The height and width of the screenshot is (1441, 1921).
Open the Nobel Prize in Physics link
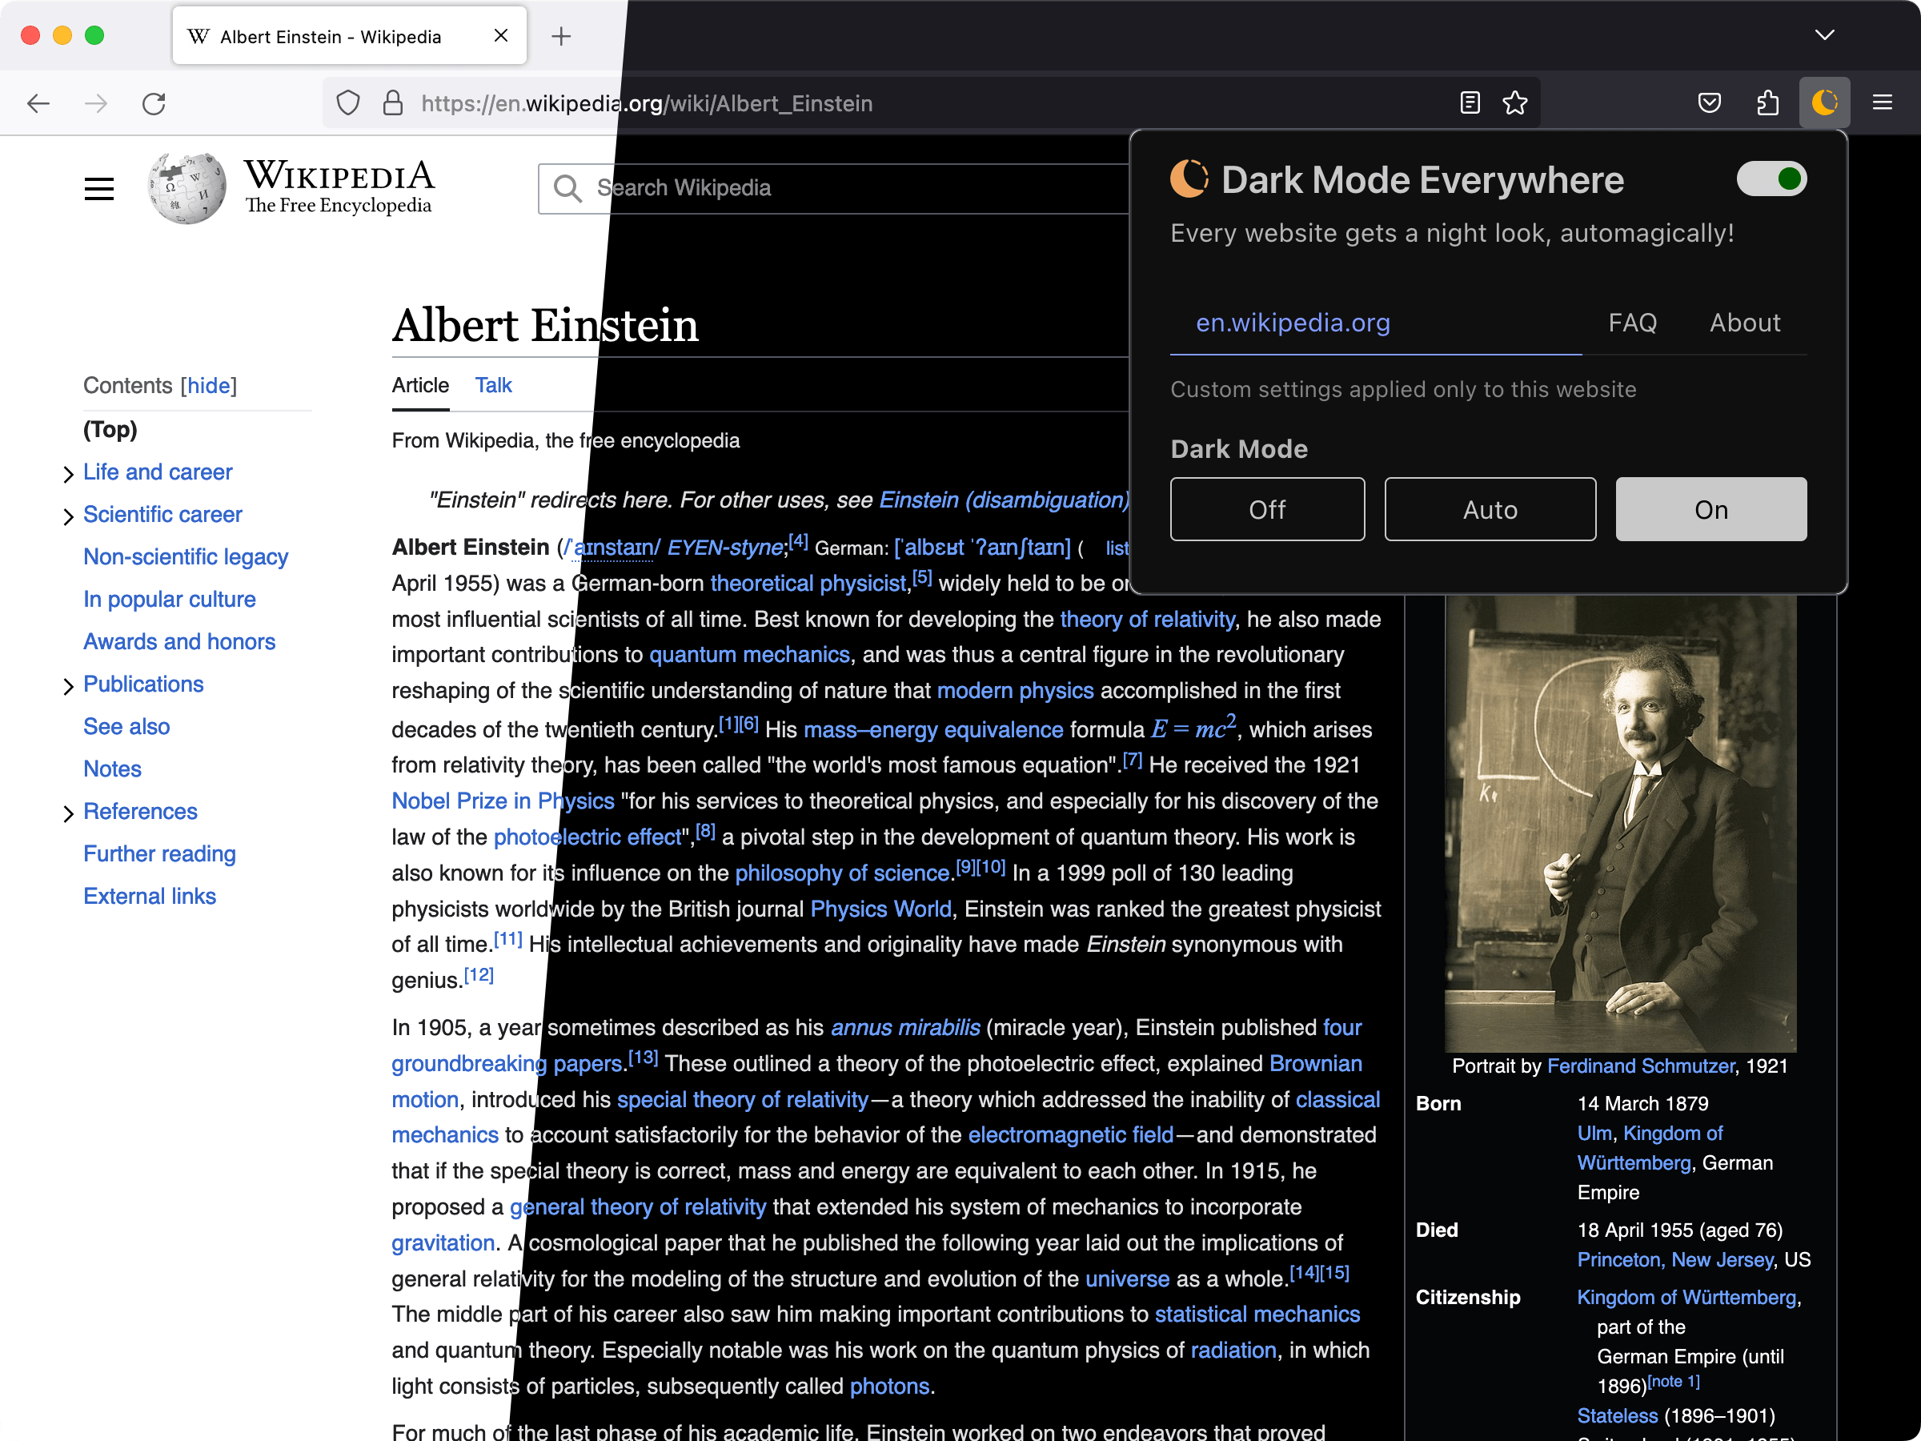pyautogui.click(x=503, y=801)
